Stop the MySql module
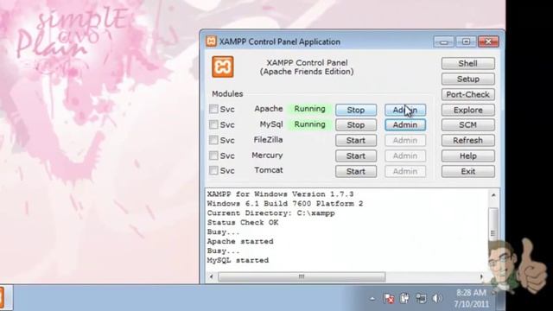The image size is (553, 311). (x=356, y=124)
